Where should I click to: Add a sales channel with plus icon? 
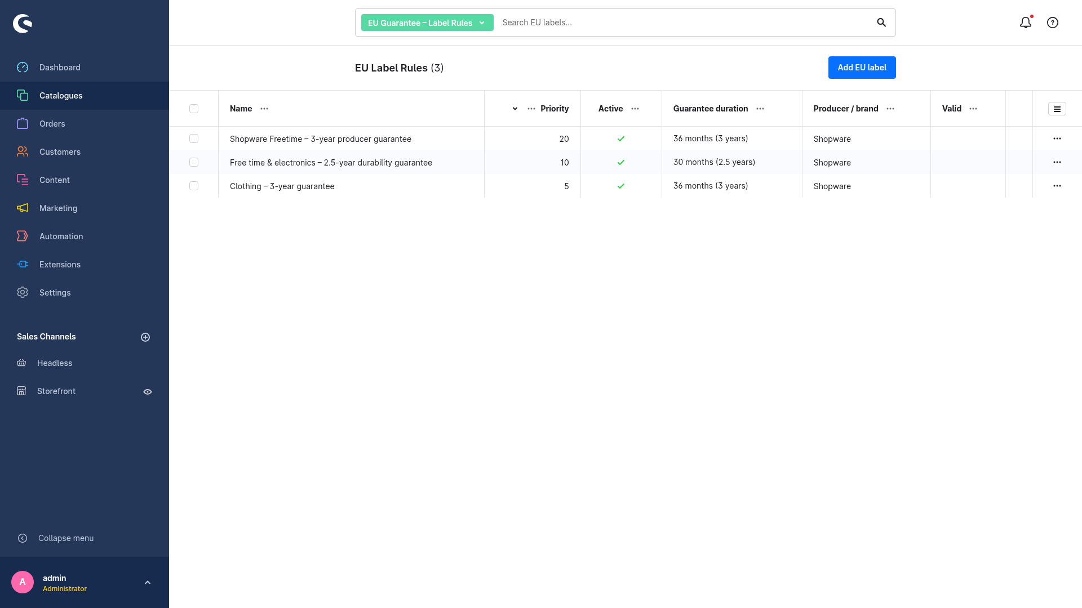tap(145, 337)
